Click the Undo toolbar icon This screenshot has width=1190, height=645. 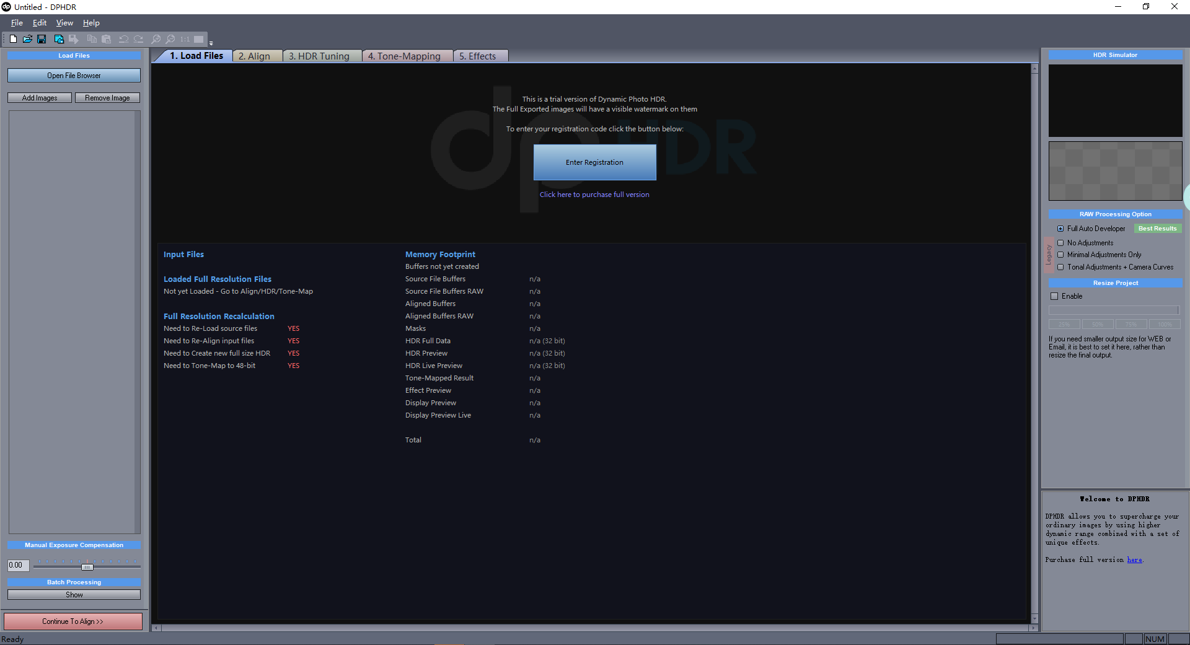click(123, 39)
